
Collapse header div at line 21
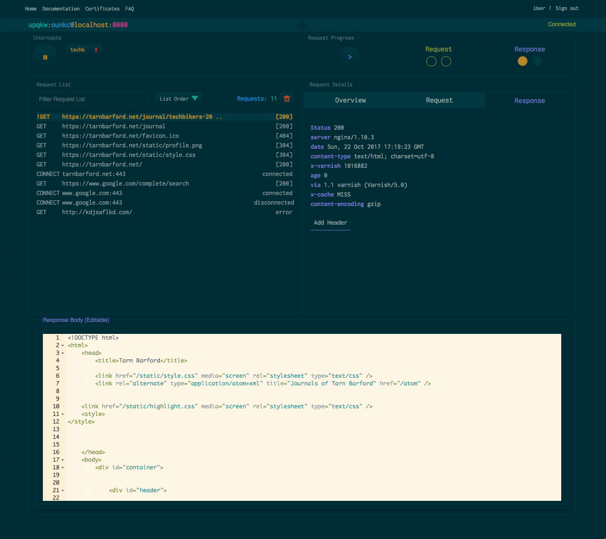coord(62,490)
